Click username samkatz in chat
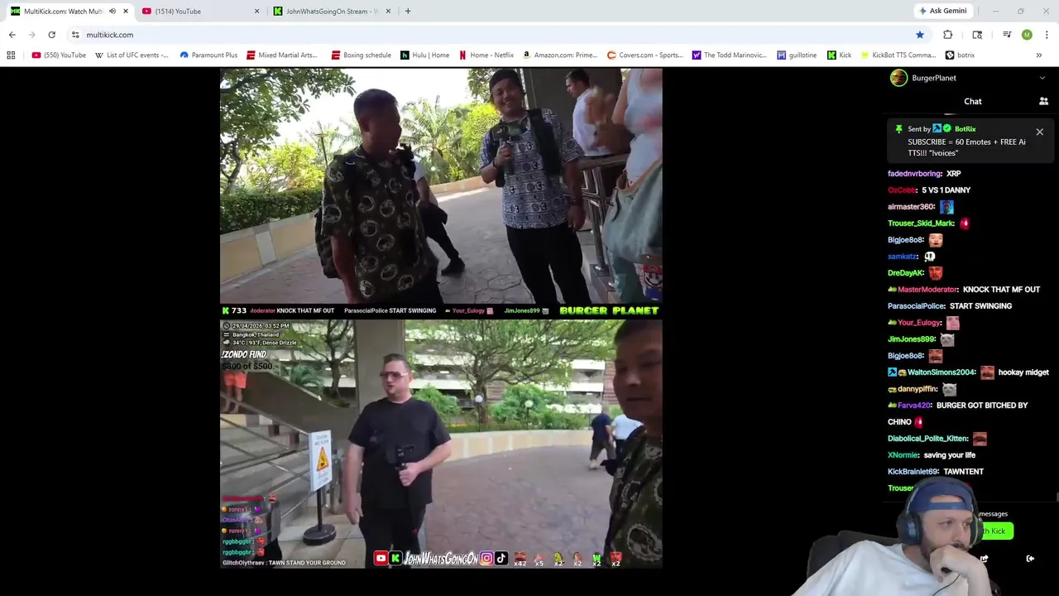 click(903, 257)
